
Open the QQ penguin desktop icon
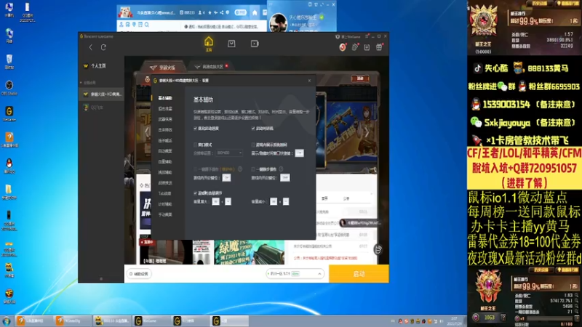coord(9,166)
